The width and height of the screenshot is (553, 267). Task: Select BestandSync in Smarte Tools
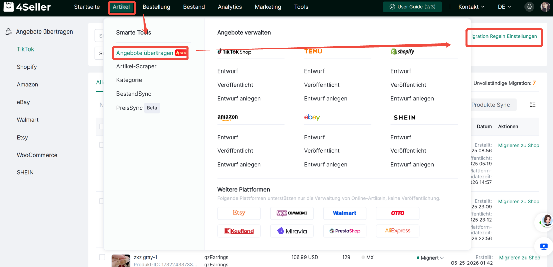(x=134, y=94)
